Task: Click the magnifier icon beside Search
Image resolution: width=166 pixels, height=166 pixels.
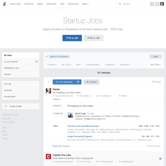Action: point(120,4)
